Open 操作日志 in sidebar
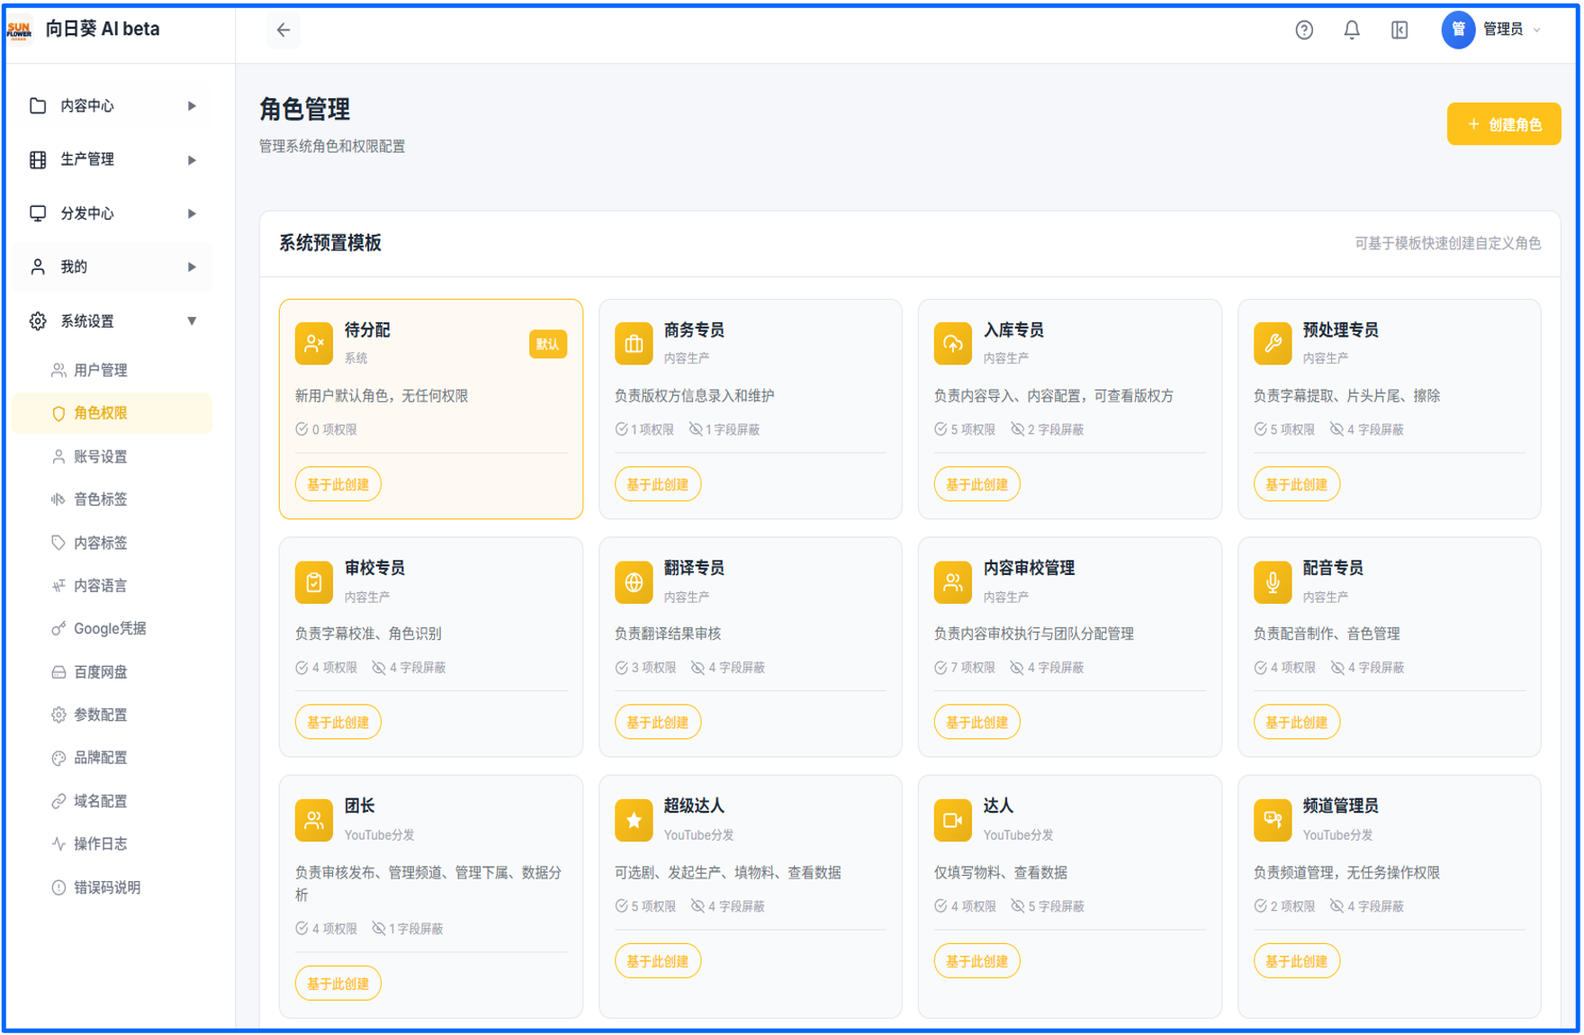 (112, 843)
